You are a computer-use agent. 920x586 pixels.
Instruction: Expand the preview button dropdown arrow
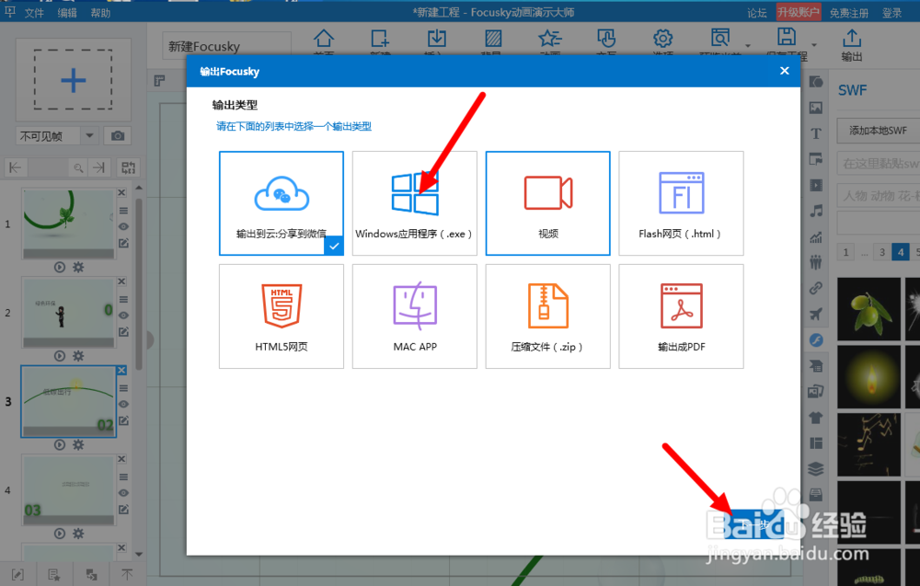tap(747, 45)
